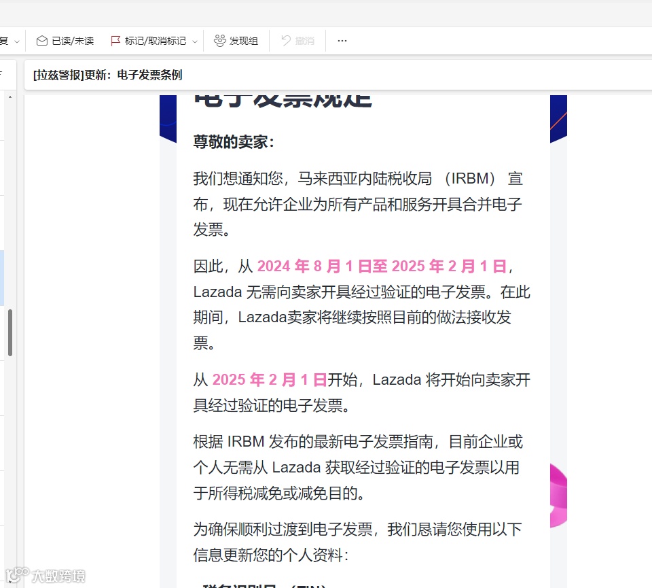The height and width of the screenshot is (588, 652).
Task: Click the ... overflow icon in the toolbar
Action: (342, 41)
